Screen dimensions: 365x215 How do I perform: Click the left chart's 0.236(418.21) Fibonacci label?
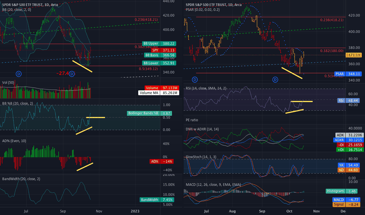(146, 20)
